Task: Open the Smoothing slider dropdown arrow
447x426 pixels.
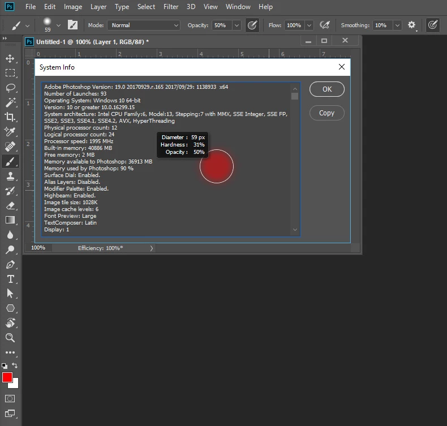Action: pyautogui.click(x=397, y=25)
